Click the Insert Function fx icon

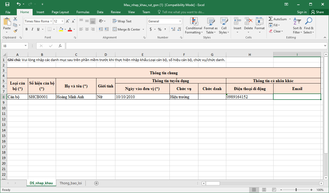click(x=60, y=46)
